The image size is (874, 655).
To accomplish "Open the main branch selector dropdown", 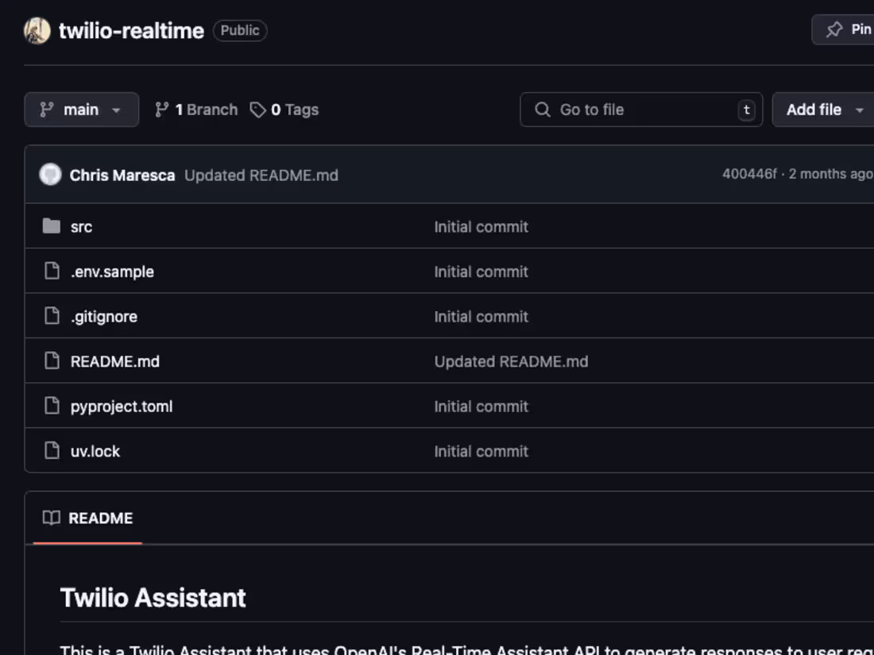I will click(81, 110).
